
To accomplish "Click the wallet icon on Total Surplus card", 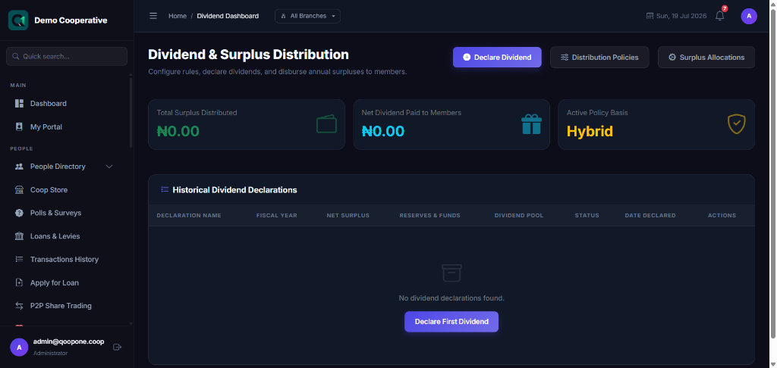I will point(326,124).
